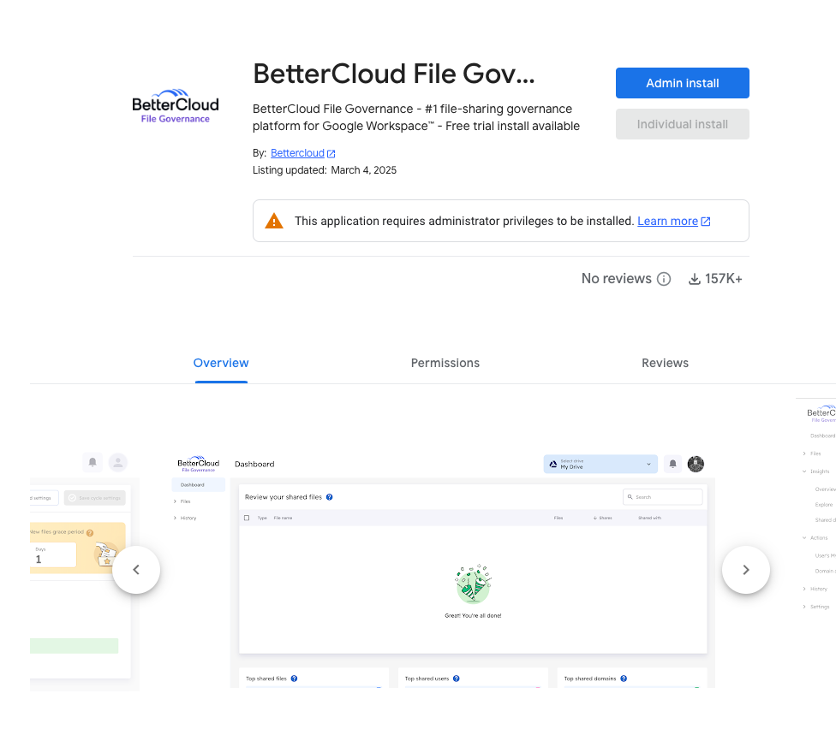Click the orange warning triangle icon
This screenshot has height=729, width=836.
click(x=274, y=221)
